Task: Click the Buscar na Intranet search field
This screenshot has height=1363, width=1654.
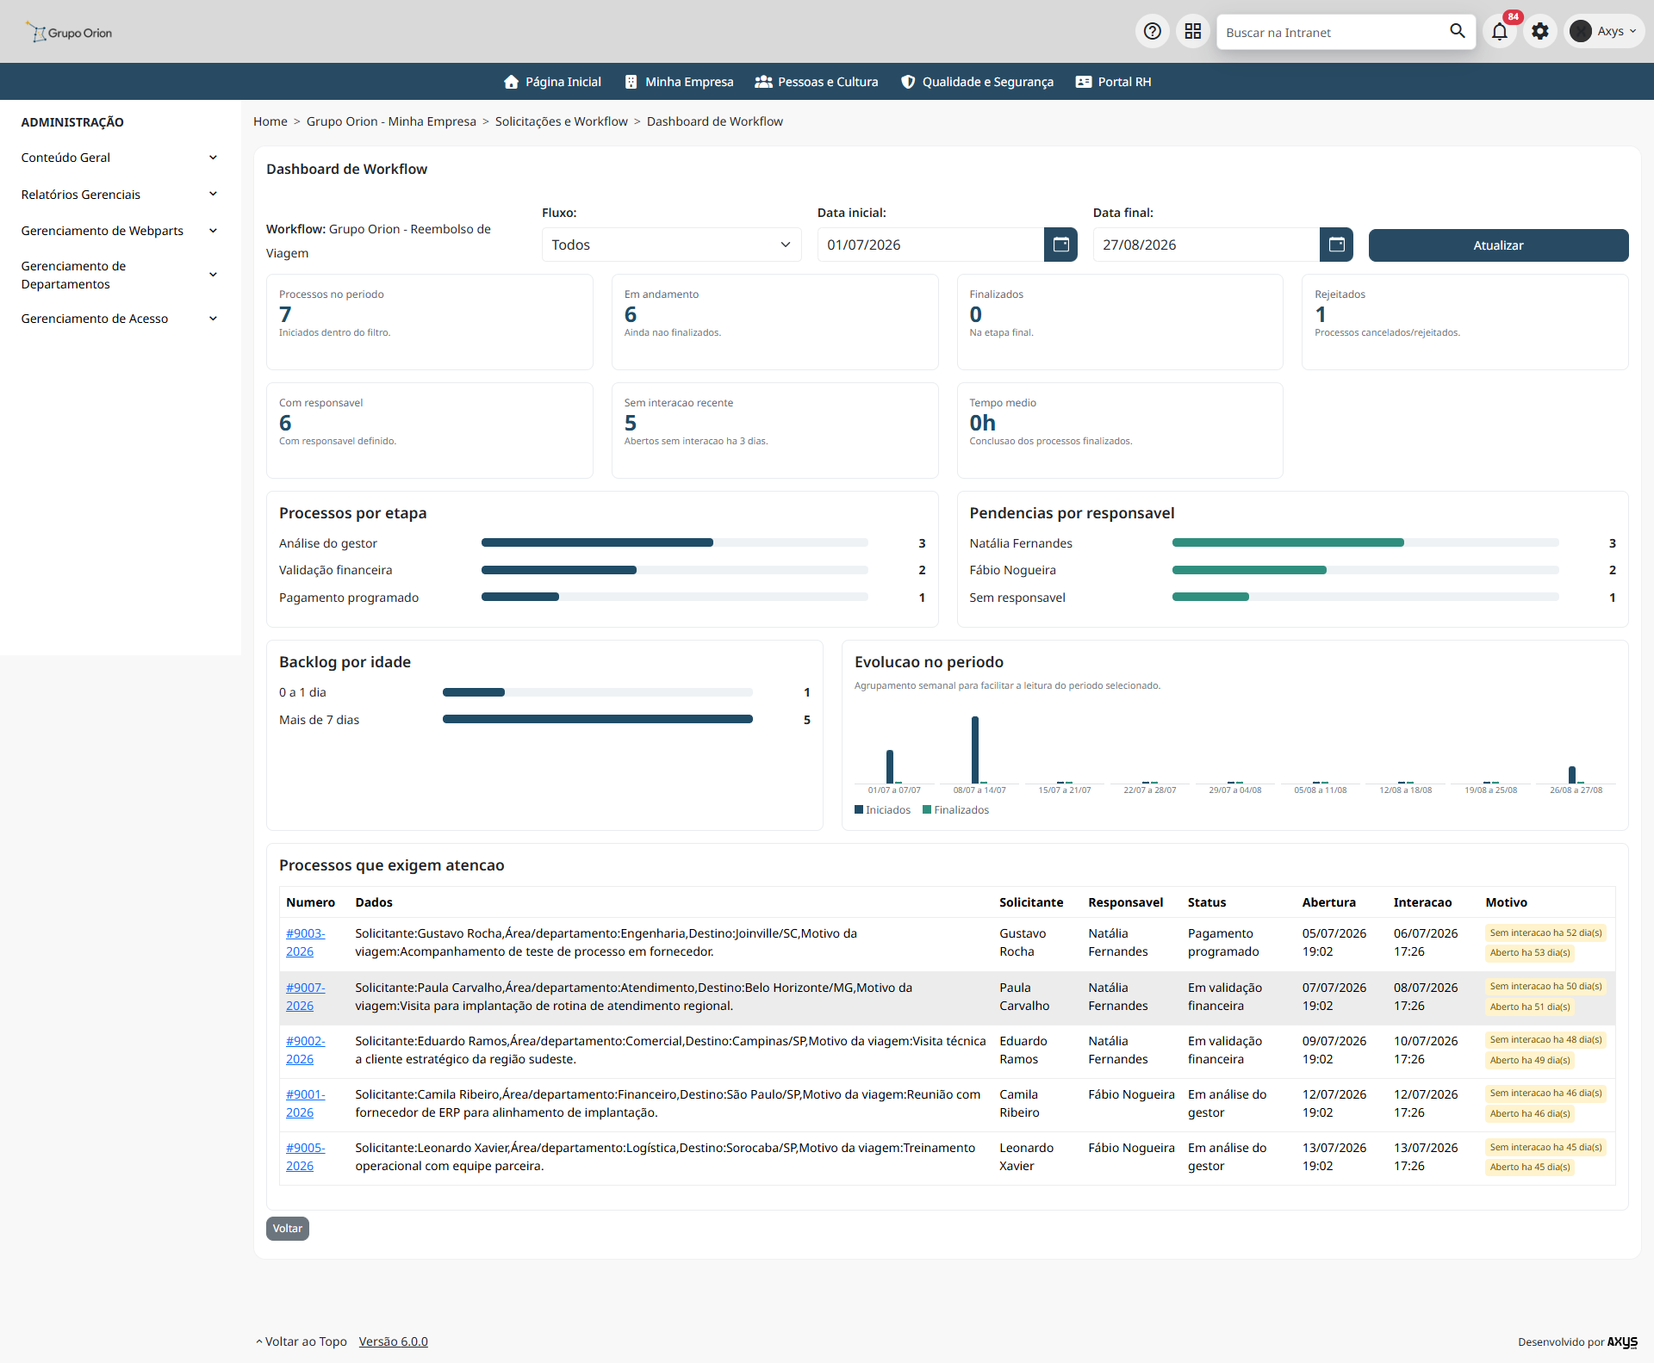Action: pyautogui.click(x=1332, y=32)
